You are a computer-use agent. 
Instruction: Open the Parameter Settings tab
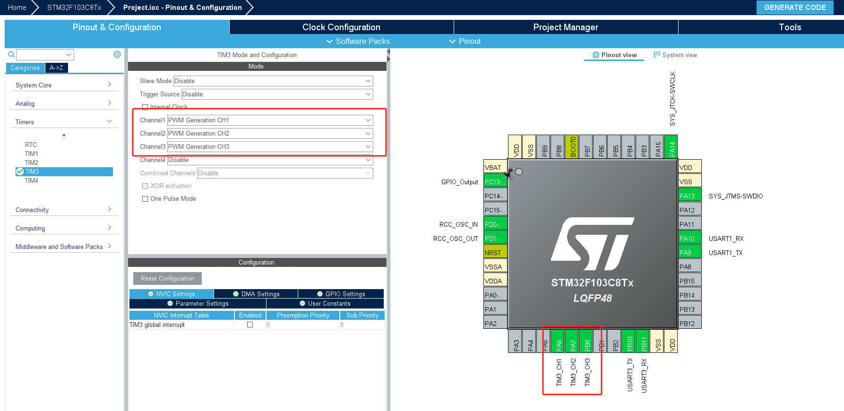198,303
